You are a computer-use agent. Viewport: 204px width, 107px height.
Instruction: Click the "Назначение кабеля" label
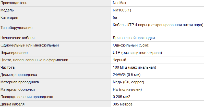18,38
